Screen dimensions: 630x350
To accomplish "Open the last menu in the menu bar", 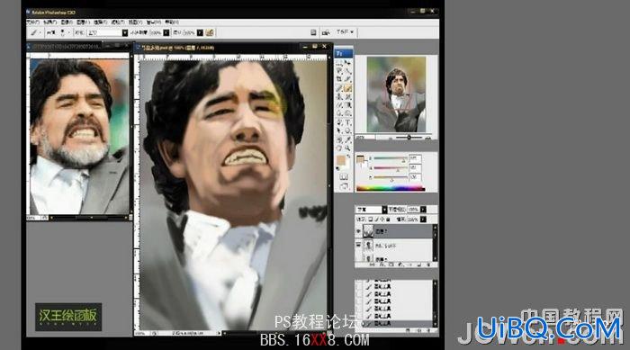I will click(x=172, y=22).
